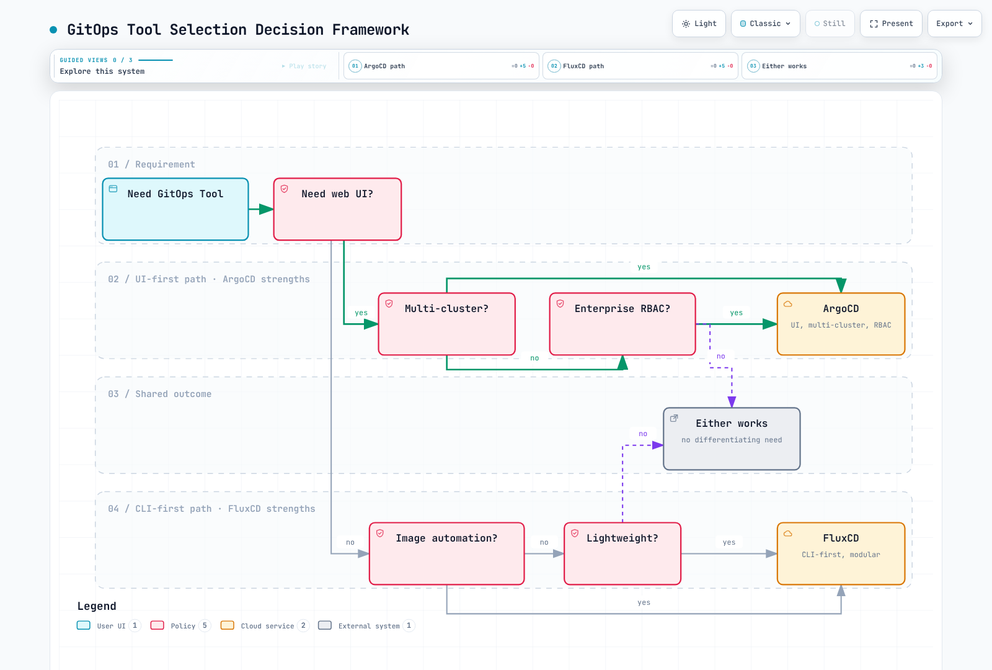Click the 02 circle badge for FluxCD path

click(x=554, y=66)
